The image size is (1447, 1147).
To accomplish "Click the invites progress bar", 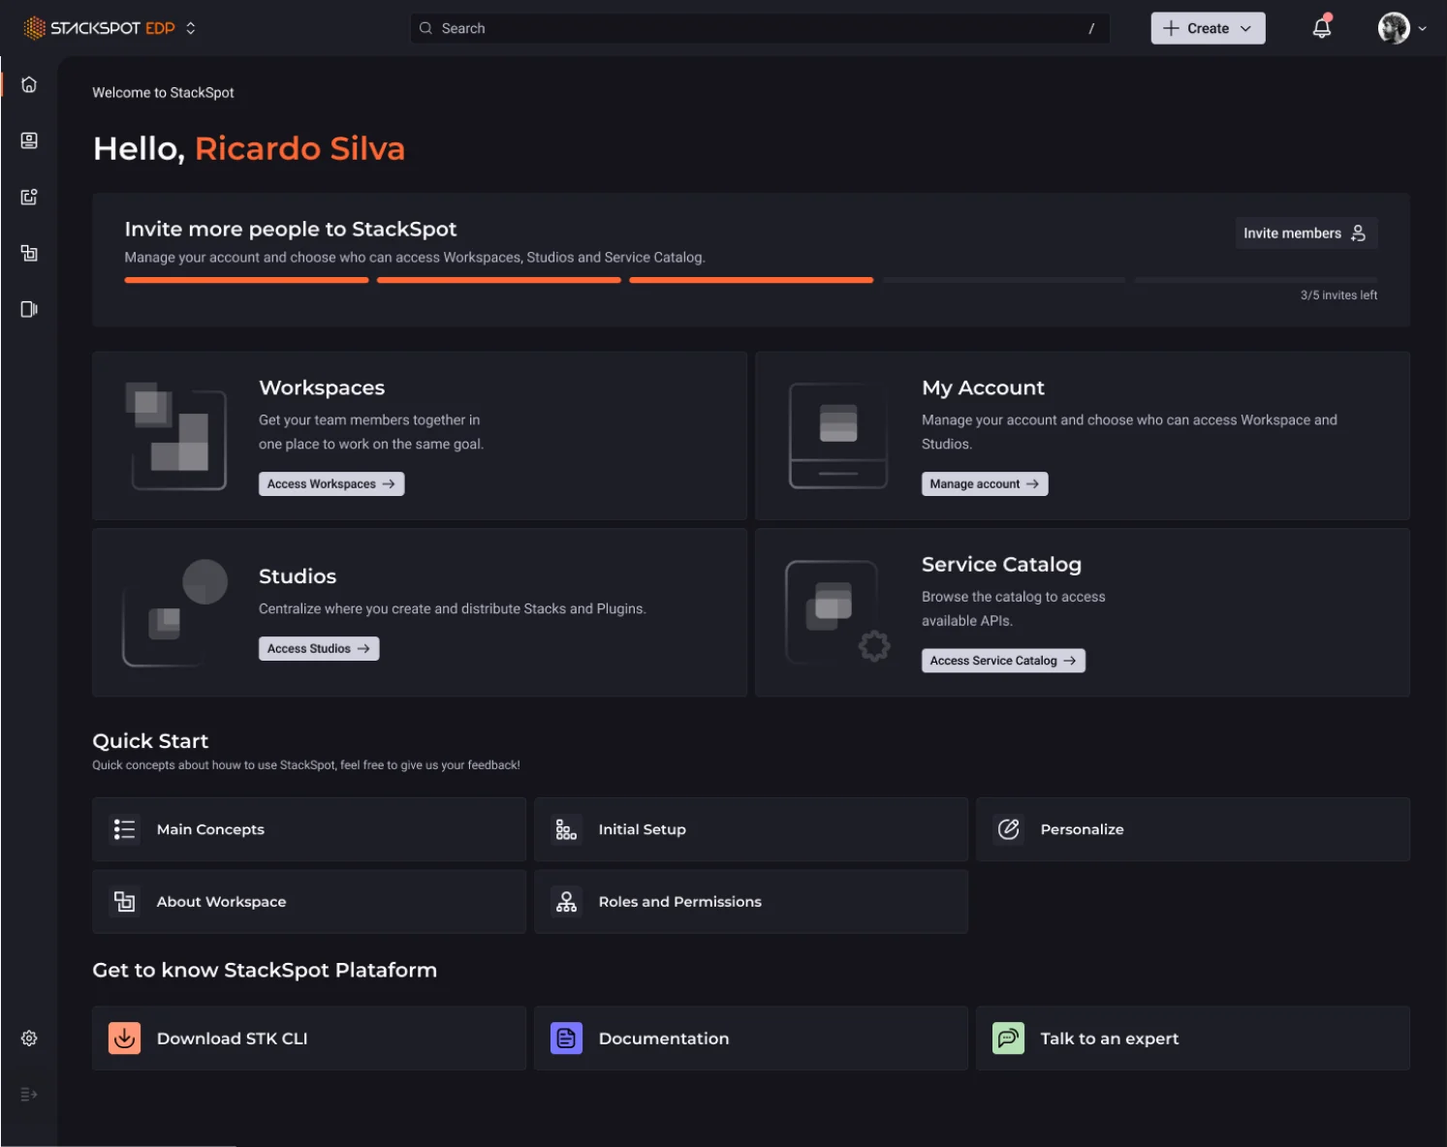I will (751, 280).
